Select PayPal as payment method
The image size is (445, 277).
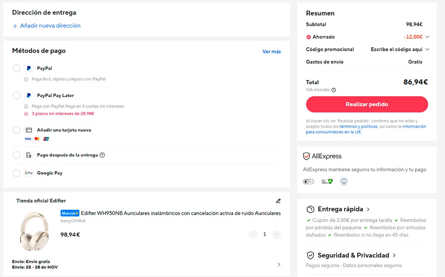(x=16, y=69)
